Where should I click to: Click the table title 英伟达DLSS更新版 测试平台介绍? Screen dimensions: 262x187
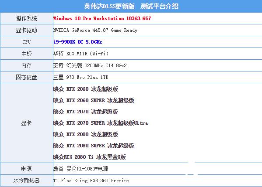[x=131, y=7]
